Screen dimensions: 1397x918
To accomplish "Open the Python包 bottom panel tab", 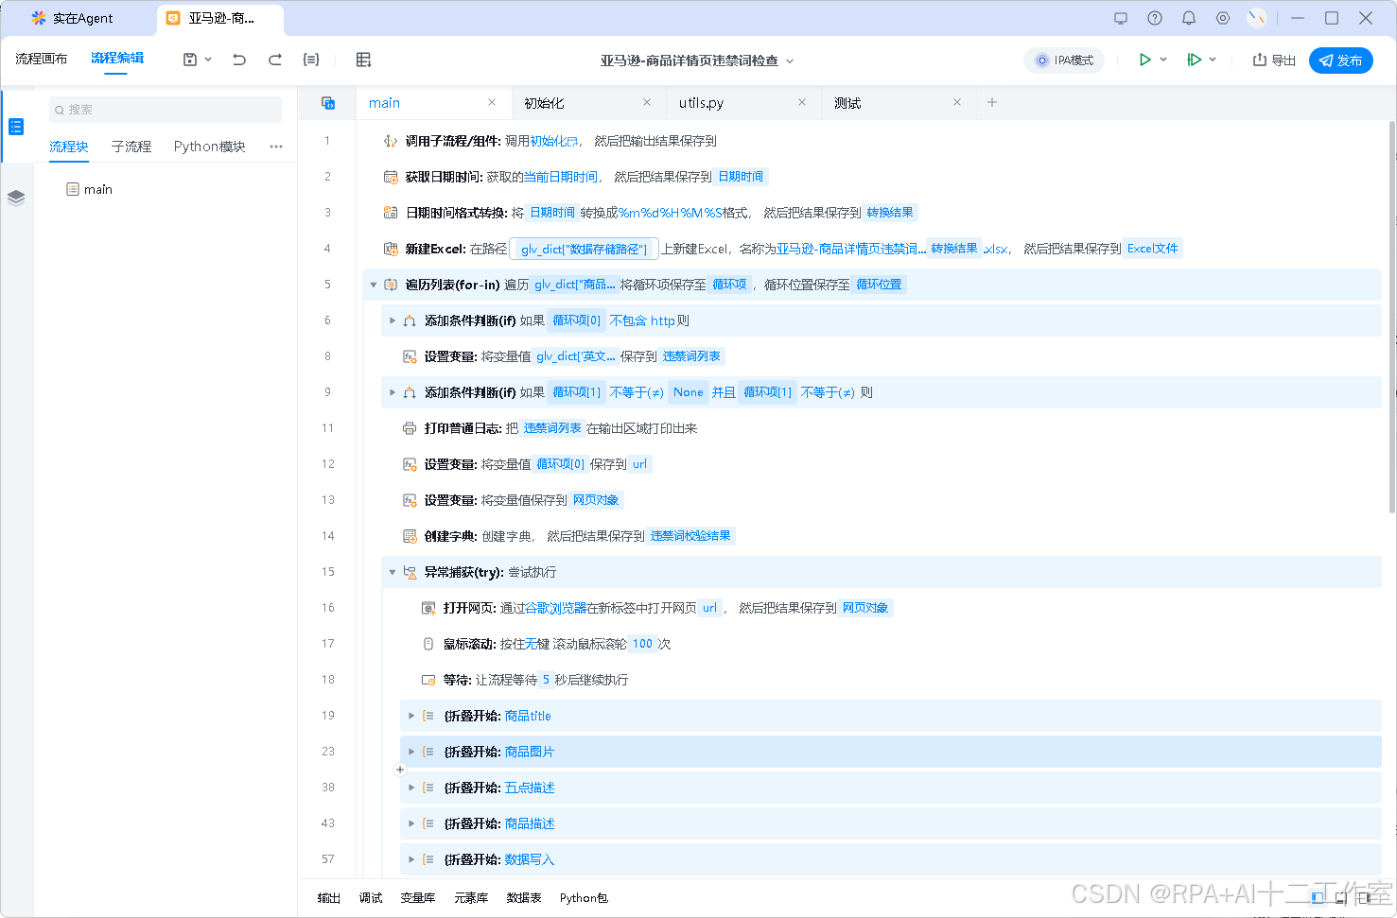I will [584, 898].
